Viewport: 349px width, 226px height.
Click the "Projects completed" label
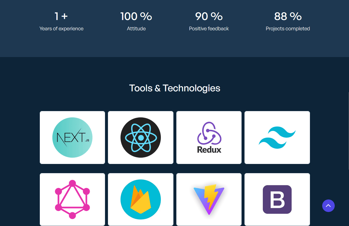(288, 29)
